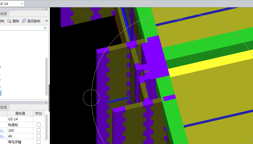Open the GZ-14 component dropdown
This screenshot has height=144, width=253.
(x=22, y=4)
